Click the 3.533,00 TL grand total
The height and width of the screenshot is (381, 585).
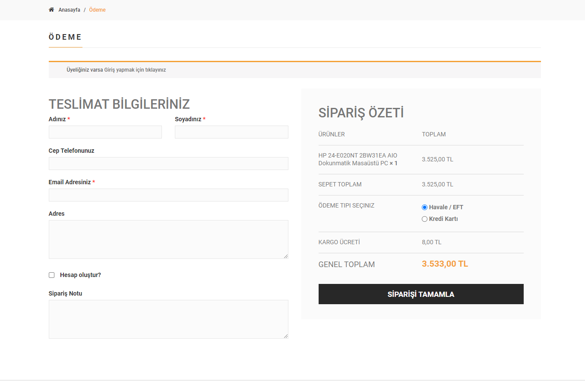tap(445, 264)
